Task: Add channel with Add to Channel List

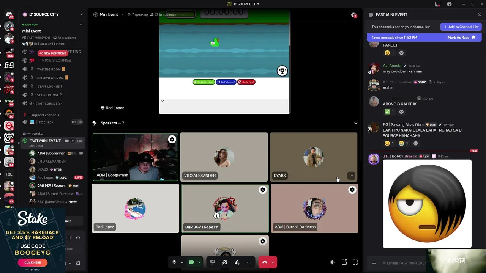Action: pyautogui.click(x=461, y=27)
